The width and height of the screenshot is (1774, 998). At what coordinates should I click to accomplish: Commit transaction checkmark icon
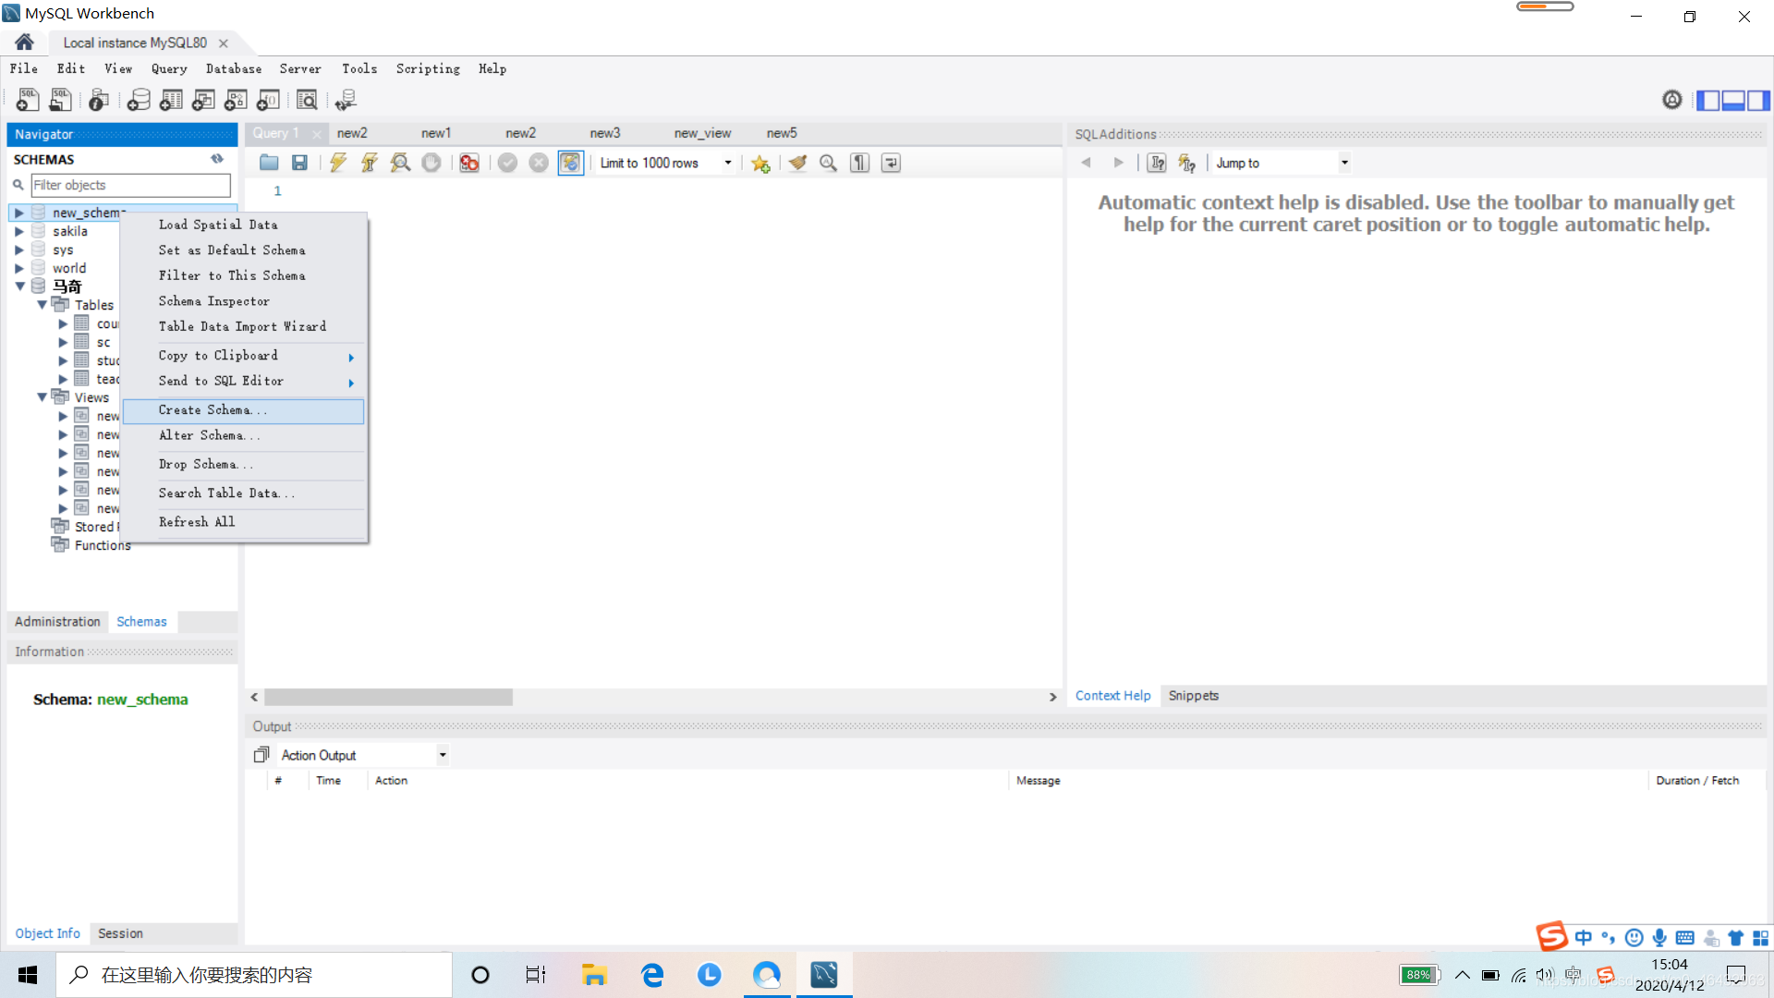point(507,163)
